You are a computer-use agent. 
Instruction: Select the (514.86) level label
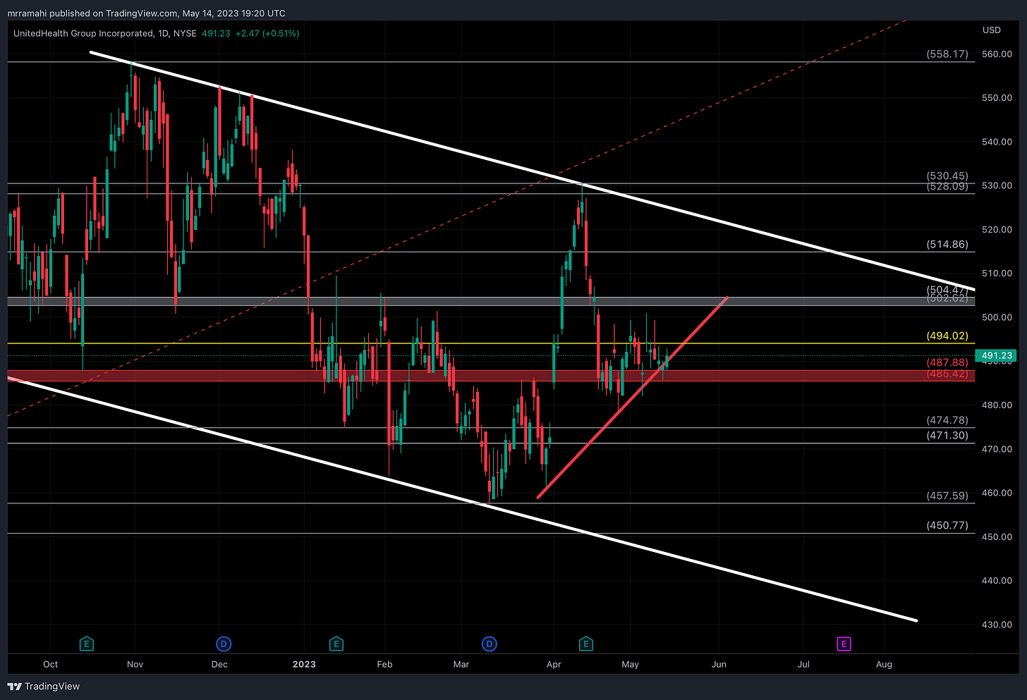click(x=947, y=245)
